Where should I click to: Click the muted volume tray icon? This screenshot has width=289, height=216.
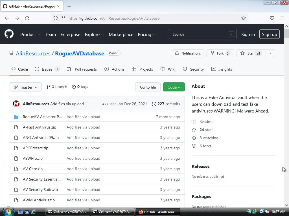tap(267, 212)
